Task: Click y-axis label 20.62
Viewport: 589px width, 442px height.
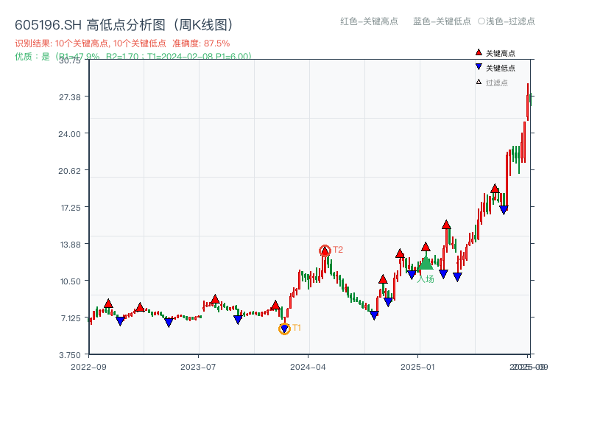Action: click(69, 171)
